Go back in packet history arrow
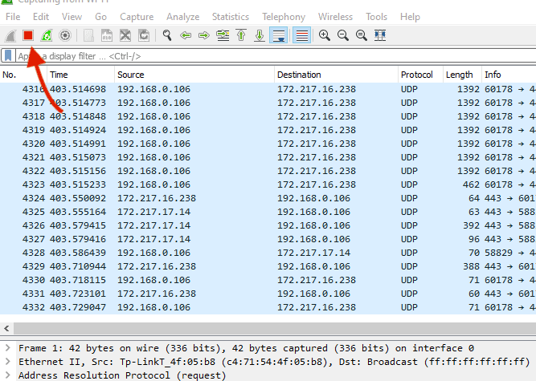 [x=186, y=35]
